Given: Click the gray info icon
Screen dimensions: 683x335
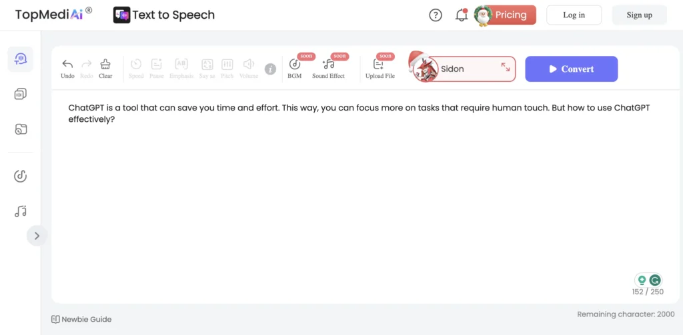Looking at the screenshot, I should [x=271, y=69].
